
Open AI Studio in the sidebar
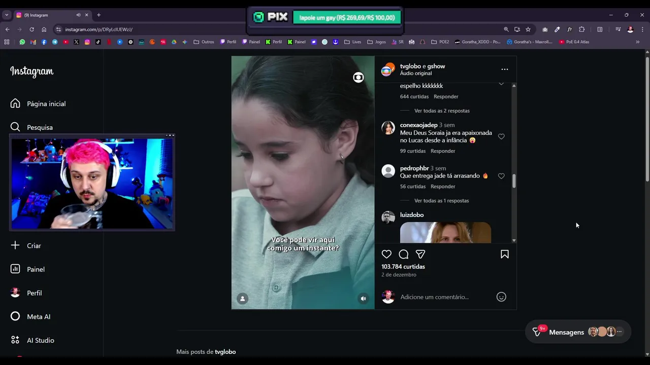coord(32,340)
